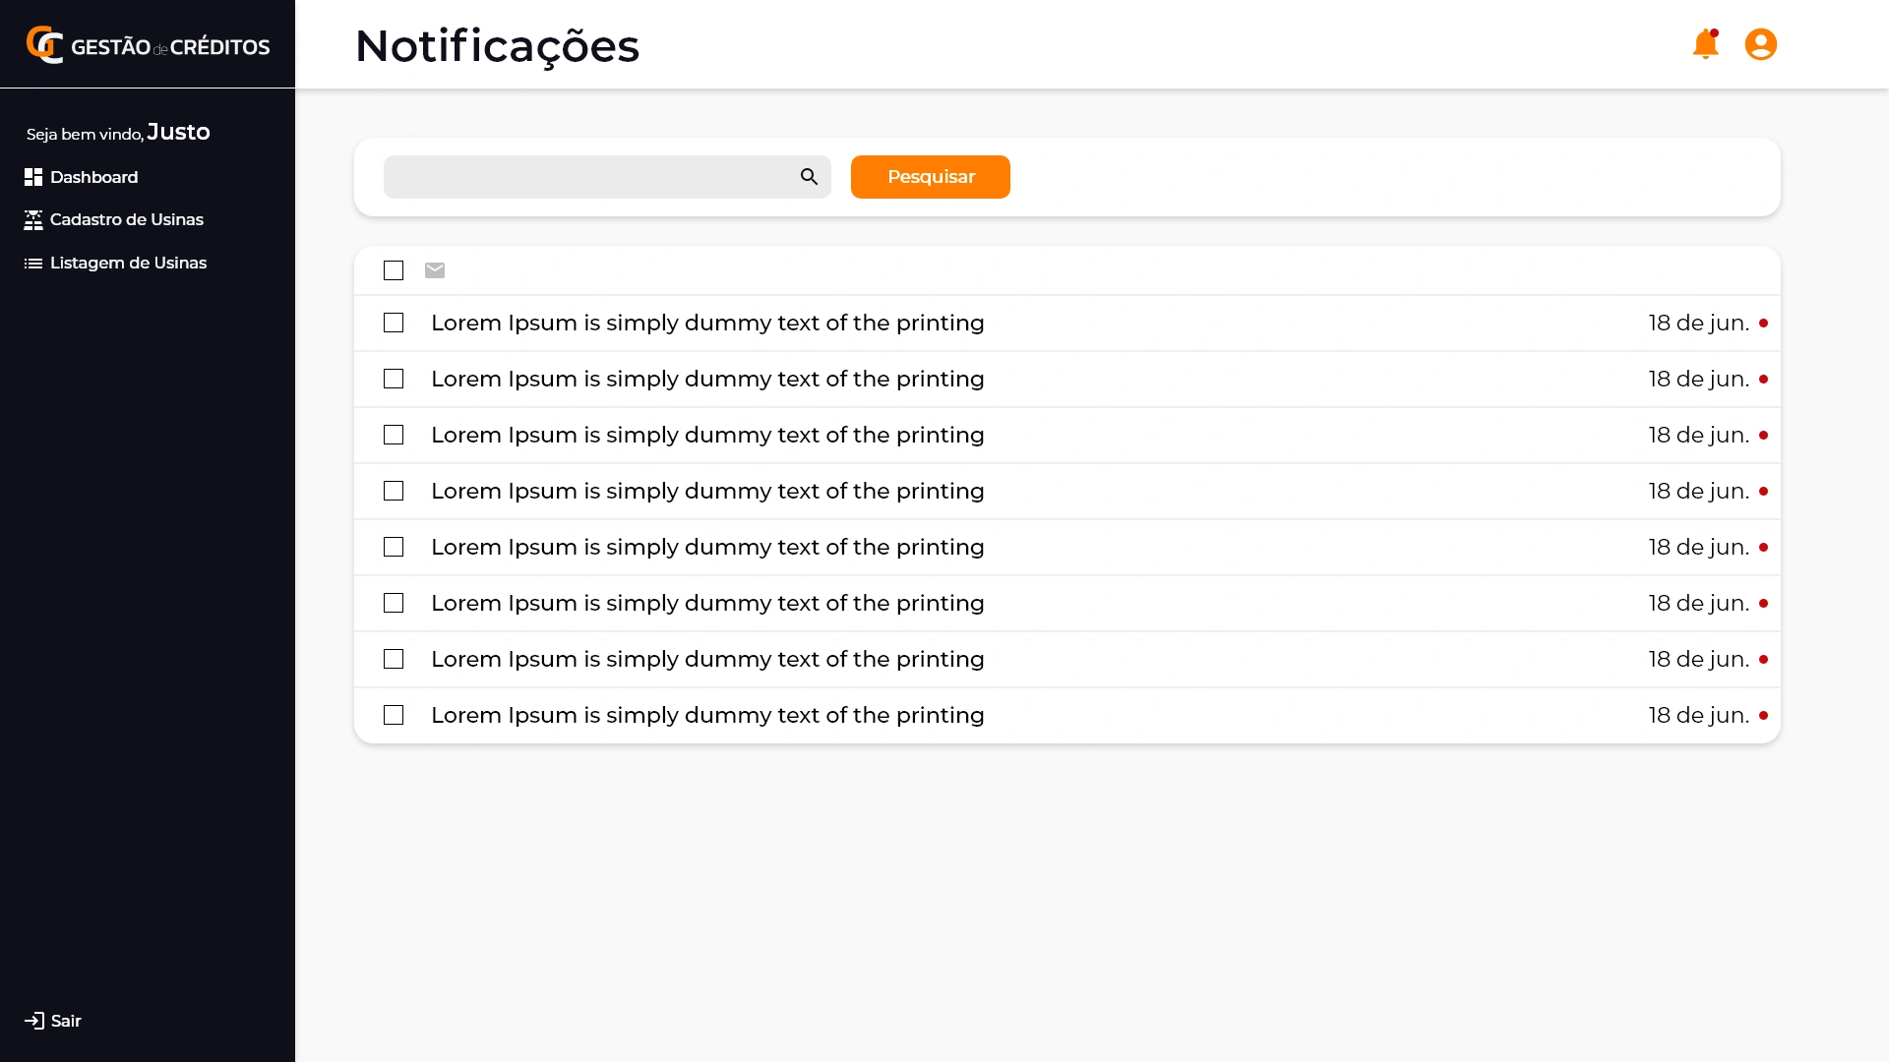Toggle the select-all notifications checkbox
This screenshot has height=1062, width=1889.
coord(394,270)
